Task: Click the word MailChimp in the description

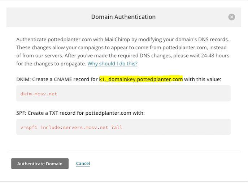Action: (x=117, y=40)
